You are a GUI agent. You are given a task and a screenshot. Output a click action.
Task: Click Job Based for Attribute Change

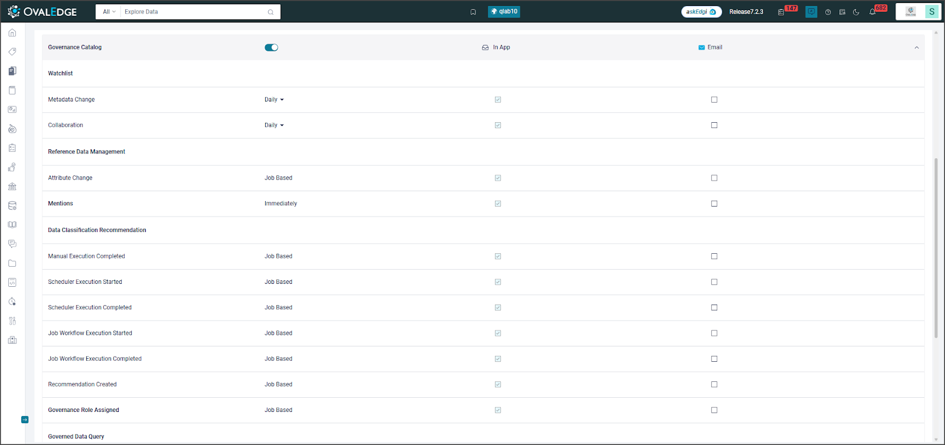click(278, 178)
